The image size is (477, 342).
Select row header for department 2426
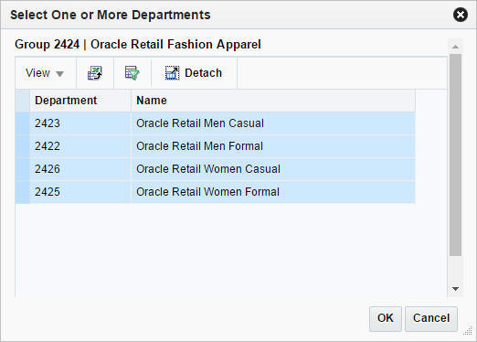coord(22,169)
